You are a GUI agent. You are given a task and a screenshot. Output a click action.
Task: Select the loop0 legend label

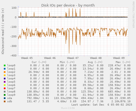[x=11, y=65]
